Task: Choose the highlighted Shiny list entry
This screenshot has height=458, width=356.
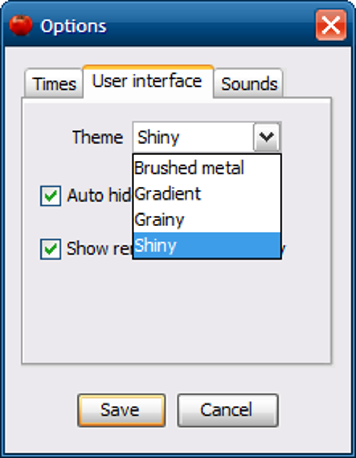Action: click(x=207, y=245)
